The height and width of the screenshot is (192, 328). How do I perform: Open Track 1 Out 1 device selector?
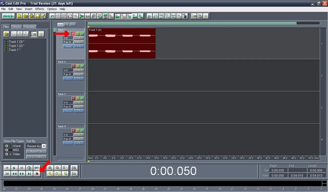coord(79,38)
